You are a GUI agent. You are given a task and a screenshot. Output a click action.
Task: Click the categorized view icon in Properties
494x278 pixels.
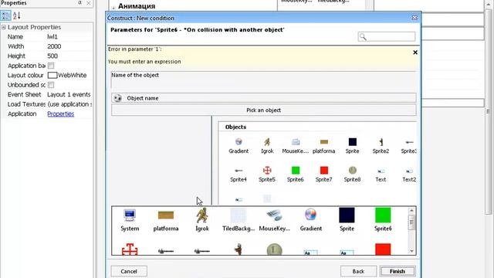point(5,15)
